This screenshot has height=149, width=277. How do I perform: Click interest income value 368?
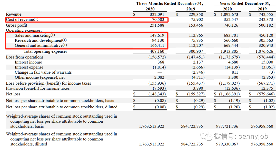pos(161,62)
